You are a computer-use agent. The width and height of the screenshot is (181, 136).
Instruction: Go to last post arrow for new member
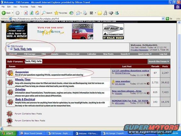[148, 83]
